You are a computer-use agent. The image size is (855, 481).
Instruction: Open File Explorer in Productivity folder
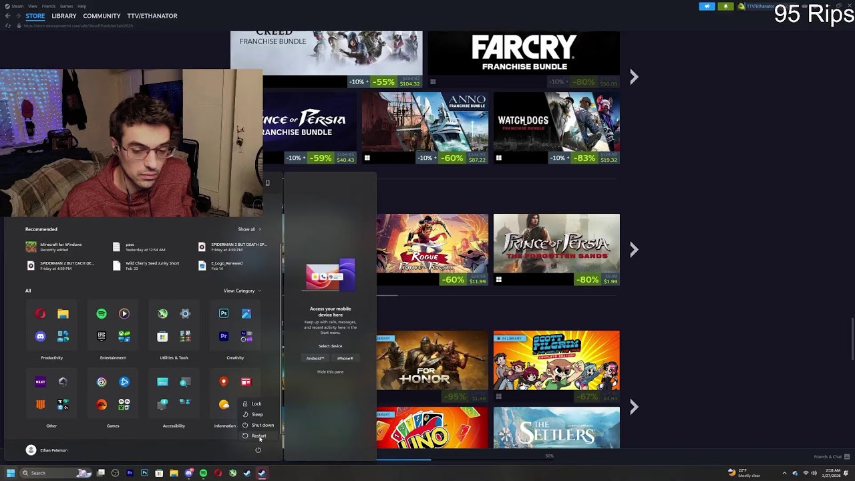(x=63, y=314)
